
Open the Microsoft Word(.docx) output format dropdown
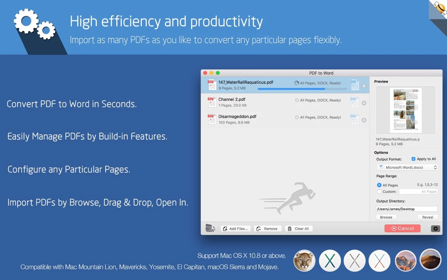point(407,168)
